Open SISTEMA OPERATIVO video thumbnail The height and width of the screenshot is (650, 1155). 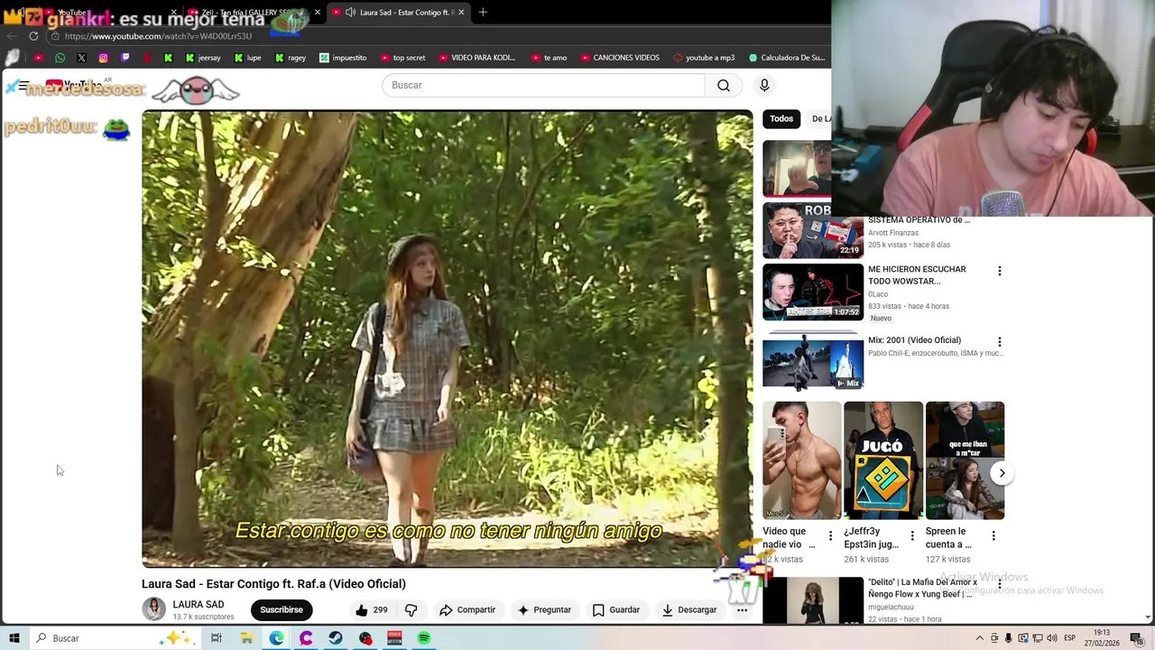pyautogui.click(x=813, y=230)
